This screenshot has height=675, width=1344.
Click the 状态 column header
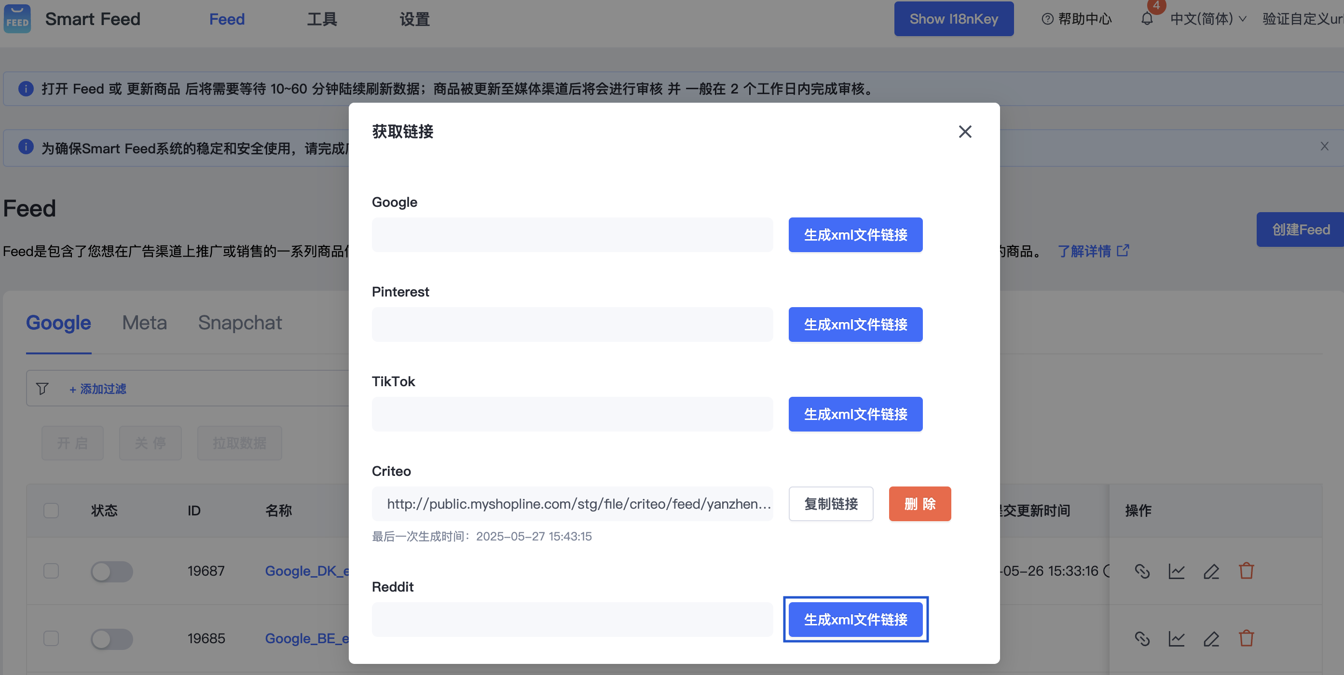click(x=104, y=510)
